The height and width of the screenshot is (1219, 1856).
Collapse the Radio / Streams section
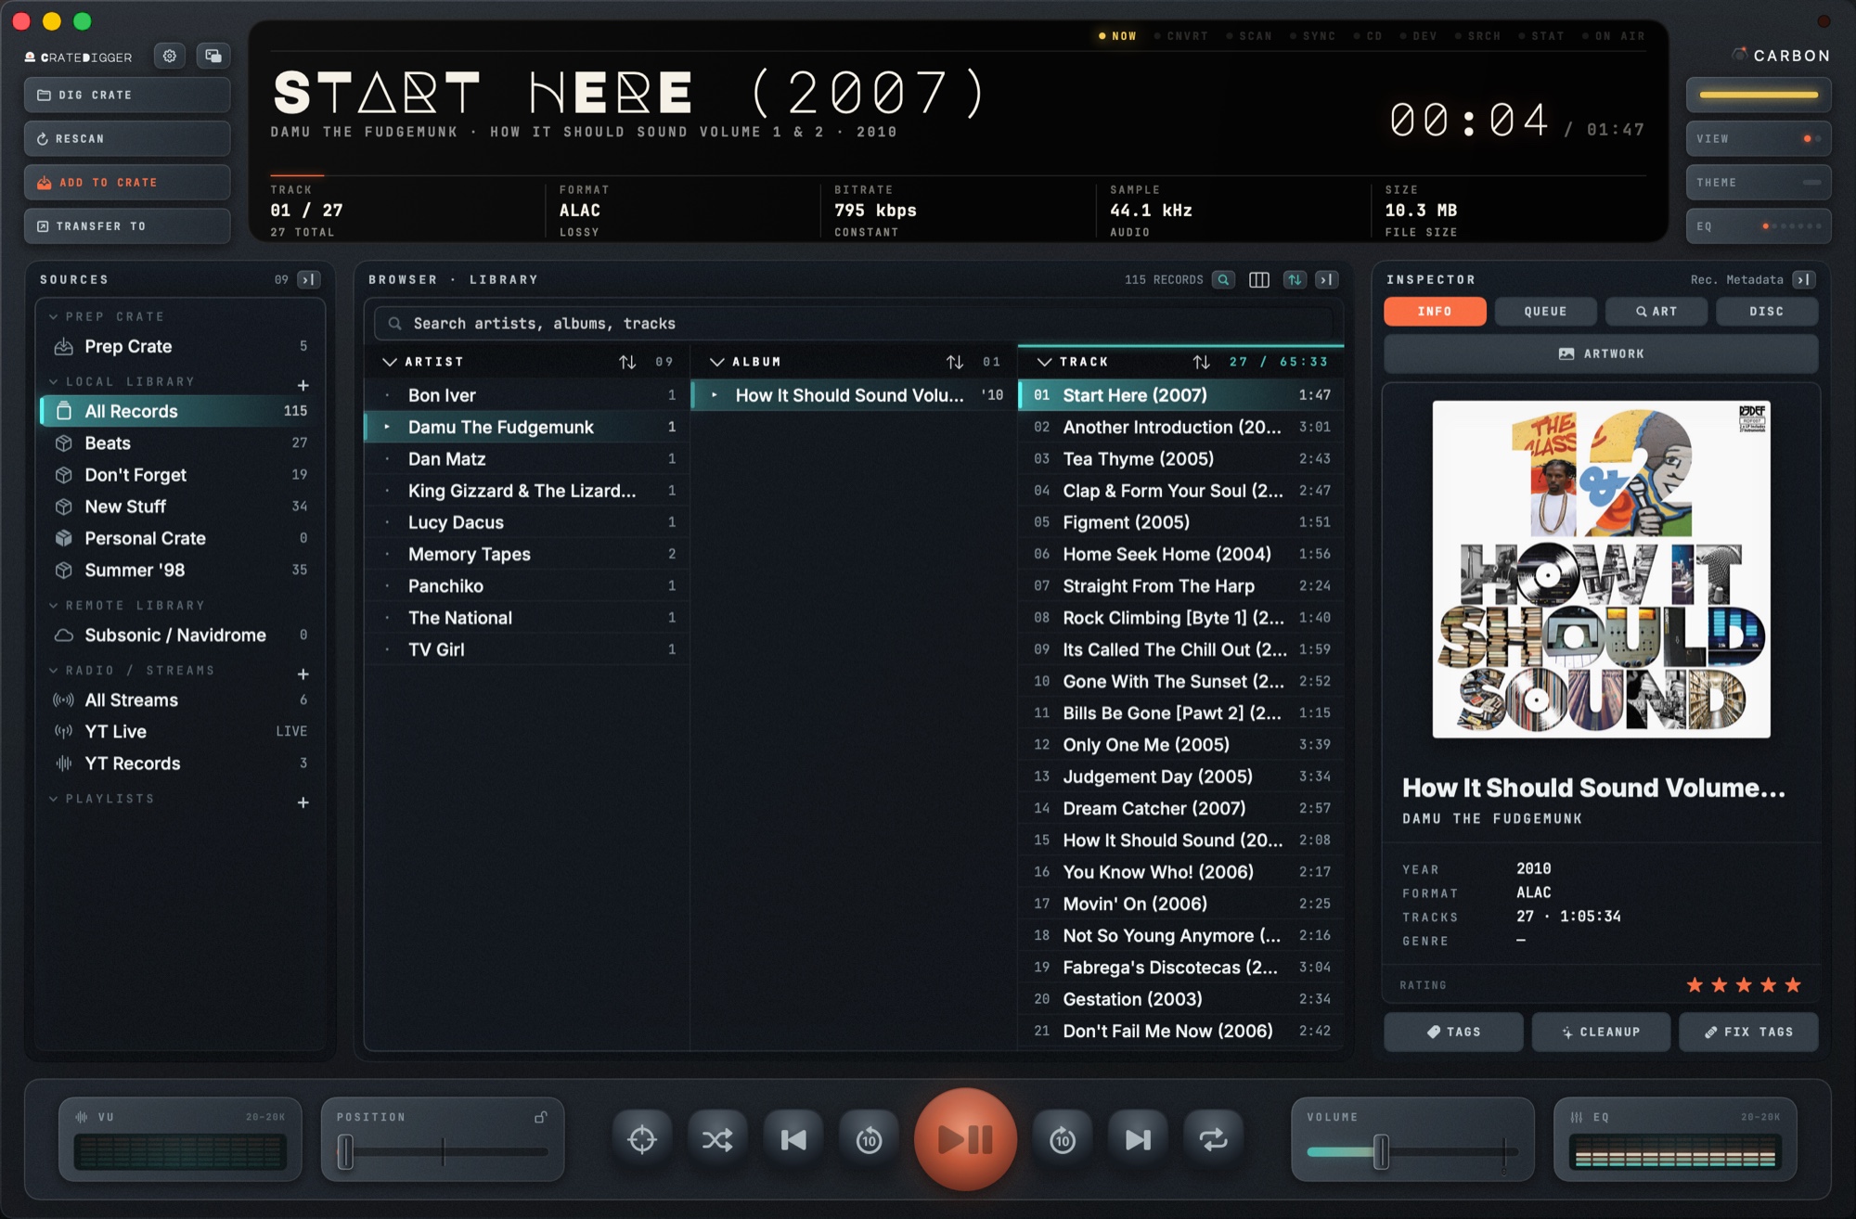(x=54, y=670)
